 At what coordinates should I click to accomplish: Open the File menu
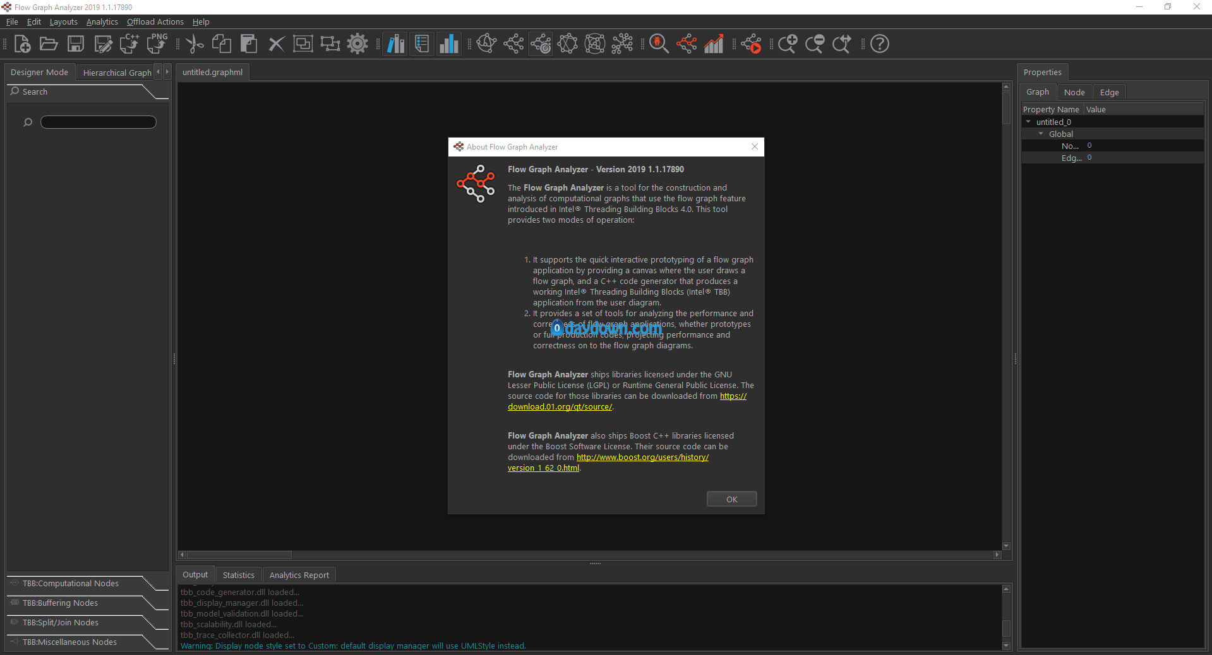click(12, 22)
